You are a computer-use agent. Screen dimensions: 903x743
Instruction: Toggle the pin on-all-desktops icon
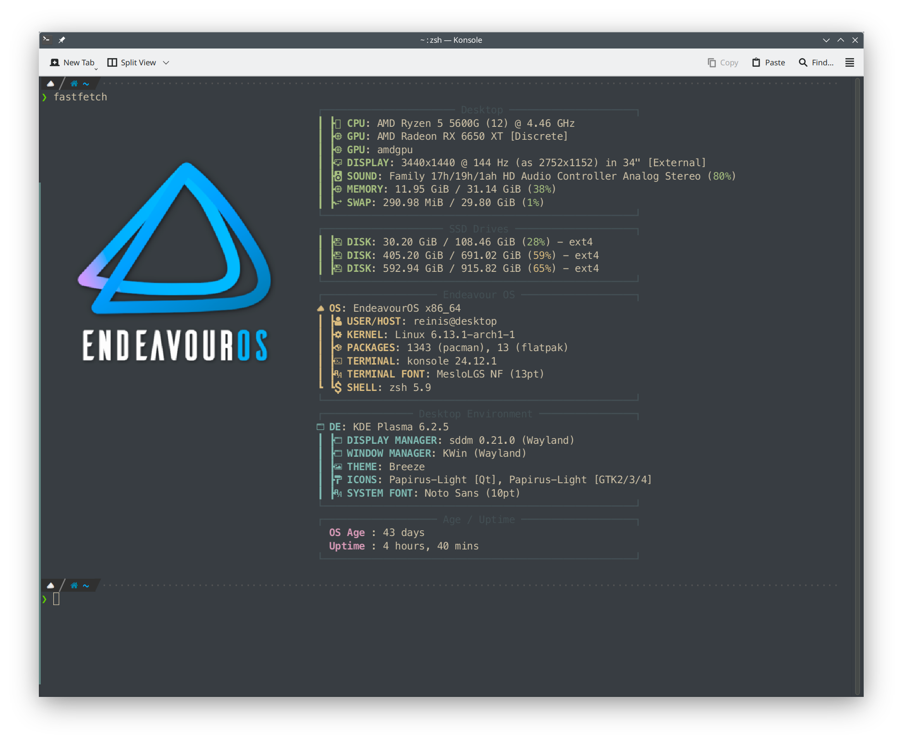click(x=62, y=40)
